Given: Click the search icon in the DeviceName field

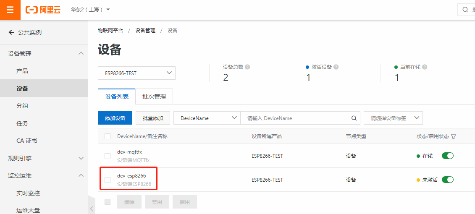Looking at the screenshot, I should click(354, 118).
